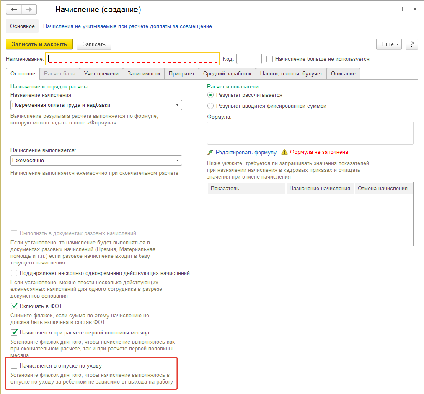424x394 pixels.
Task: Open the three-dot window menu
Action: tap(402, 9)
